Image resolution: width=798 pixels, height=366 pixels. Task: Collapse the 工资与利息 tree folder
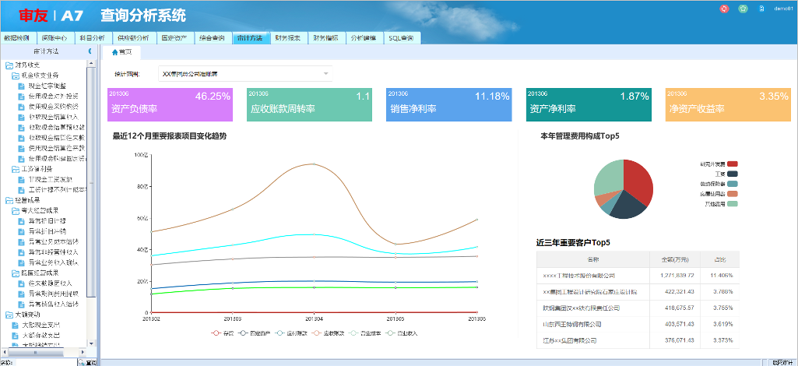click(16, 169)
